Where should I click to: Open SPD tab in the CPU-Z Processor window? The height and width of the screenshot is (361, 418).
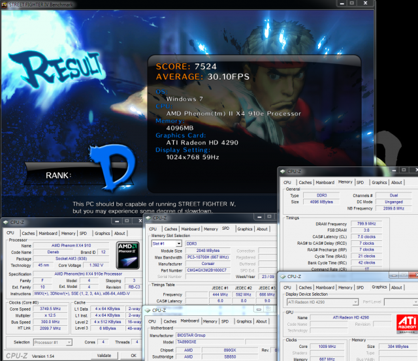click(x=83, y=234)
